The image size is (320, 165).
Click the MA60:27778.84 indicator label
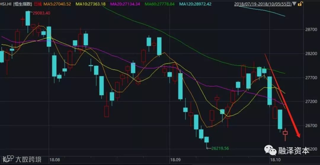pos(160,4)
